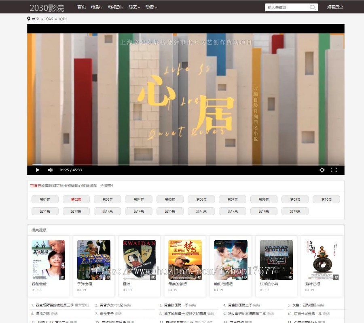Select episode 第04集
The width and height of the screenshot is (364, 323).
click(x=139, y=199)
